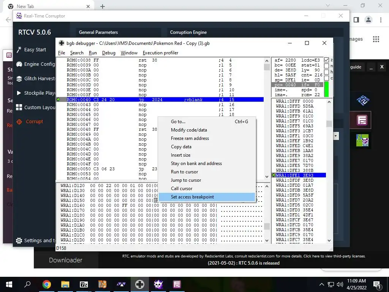
Task: Toggle the z flag checkbox
Action: 326,60
